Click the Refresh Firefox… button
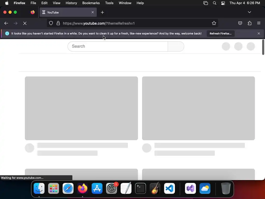265x199 pixels. (220, 33)
